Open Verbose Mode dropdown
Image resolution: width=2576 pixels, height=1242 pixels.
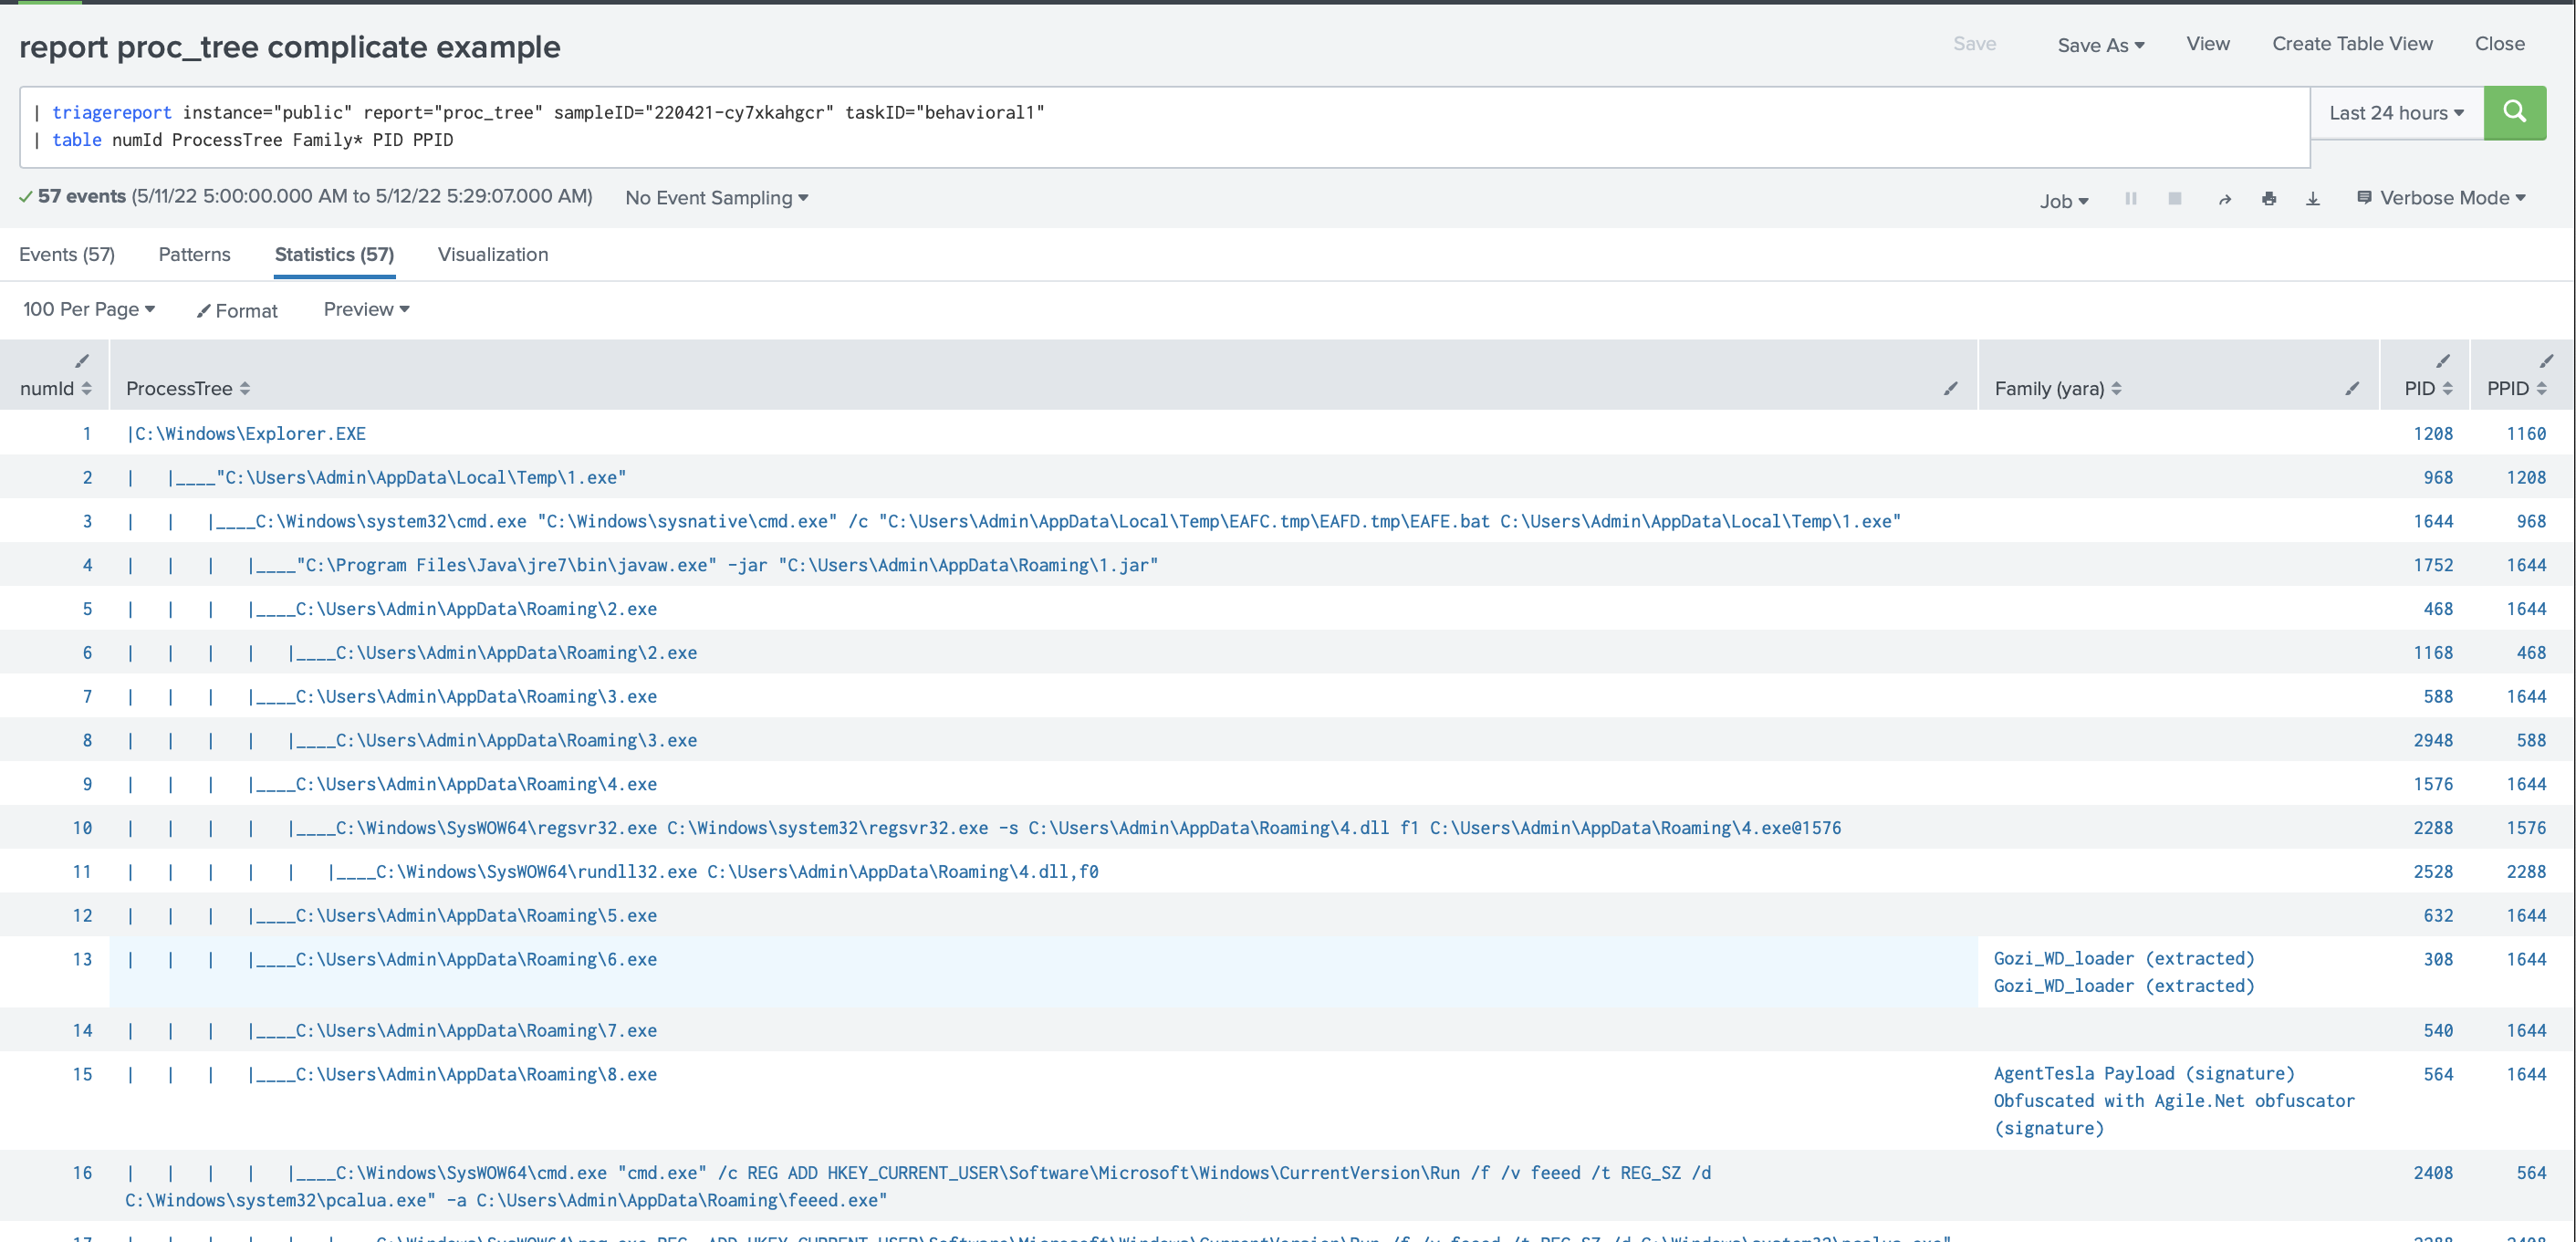pos(2441,198)
